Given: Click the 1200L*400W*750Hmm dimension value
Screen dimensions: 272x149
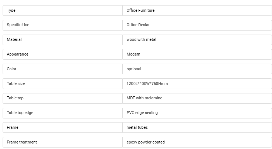Looking at the screenshot, I should pos(147,84).
